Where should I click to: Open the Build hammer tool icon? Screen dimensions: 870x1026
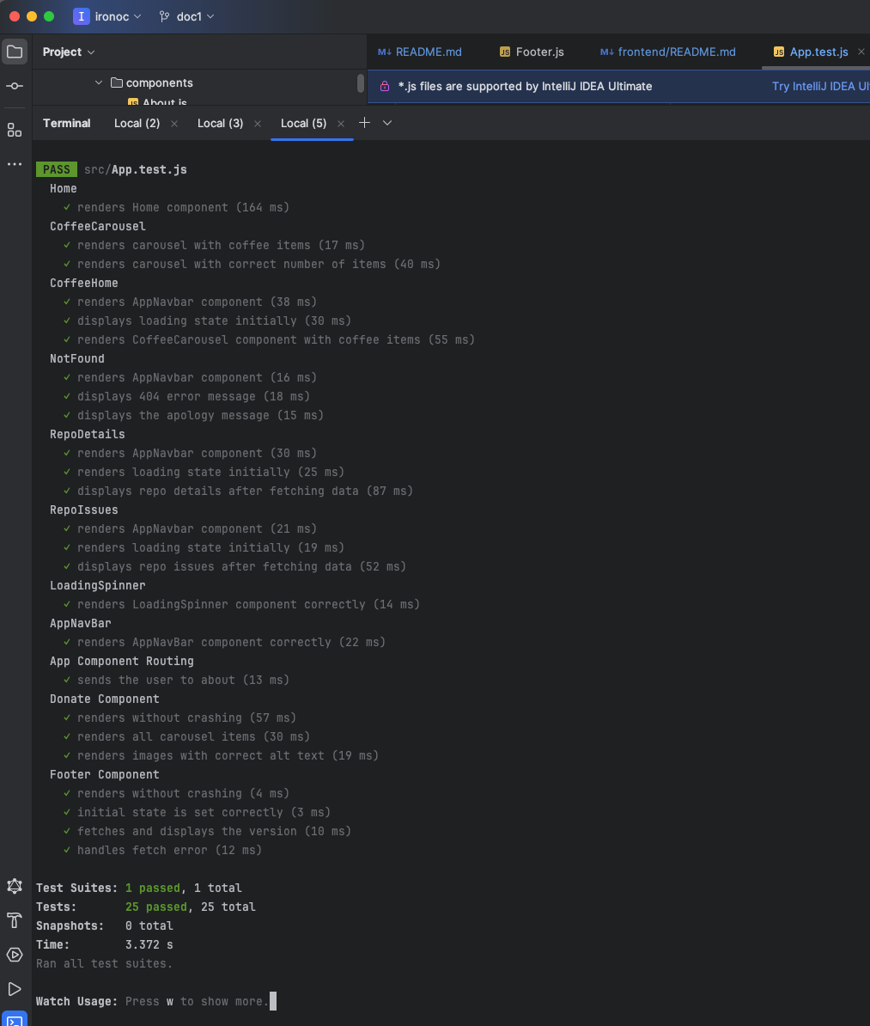[15, 920]
